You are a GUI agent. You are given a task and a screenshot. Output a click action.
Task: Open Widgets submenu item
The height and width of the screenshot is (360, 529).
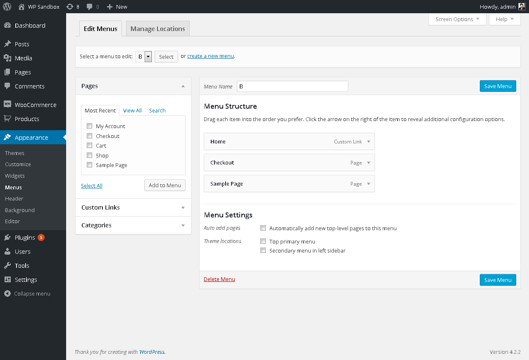coord(15,176)
